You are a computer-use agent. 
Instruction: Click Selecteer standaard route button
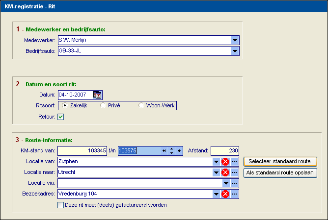point(280,161)
